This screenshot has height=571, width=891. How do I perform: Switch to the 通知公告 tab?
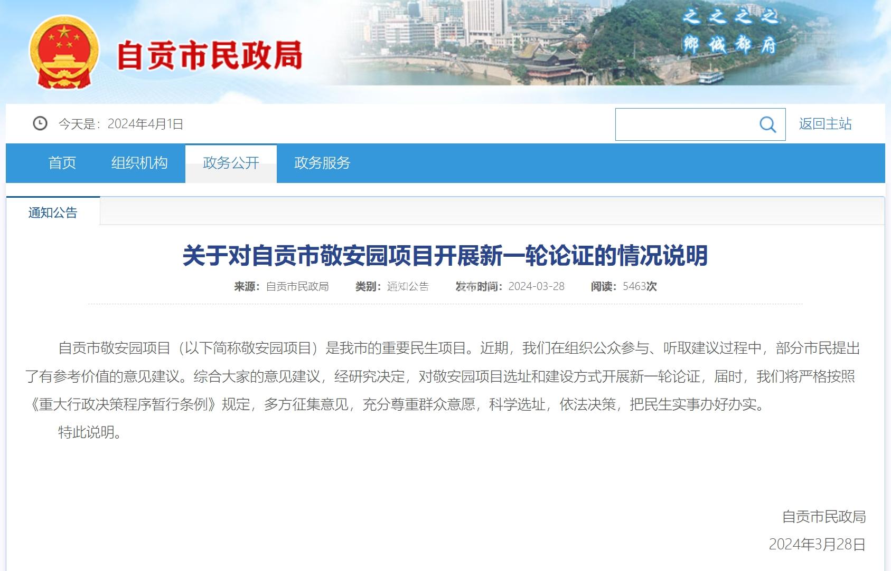(x=53, y=212)
